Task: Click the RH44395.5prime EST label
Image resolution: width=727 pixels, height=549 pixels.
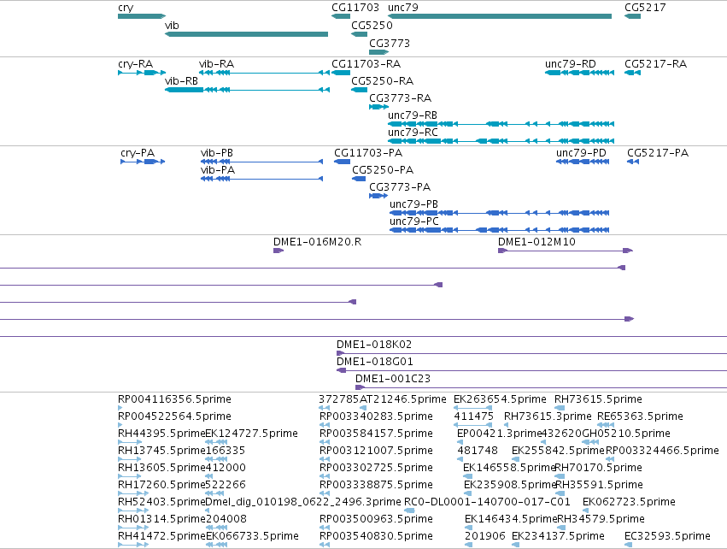Action: 161,434
